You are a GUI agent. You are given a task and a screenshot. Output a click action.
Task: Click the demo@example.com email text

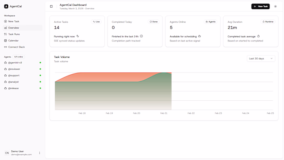click(22, 155)
